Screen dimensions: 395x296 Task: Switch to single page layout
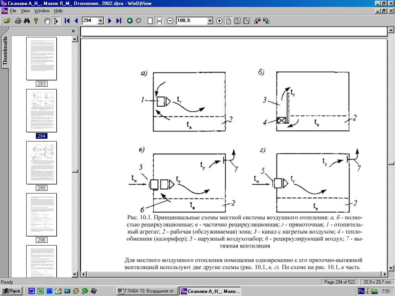150,21
